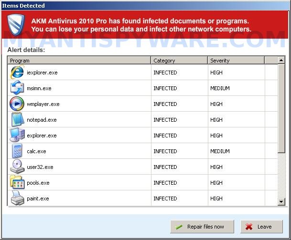Sort by the Category column header
Screen dimensions: 291x240
click(179, 61)
